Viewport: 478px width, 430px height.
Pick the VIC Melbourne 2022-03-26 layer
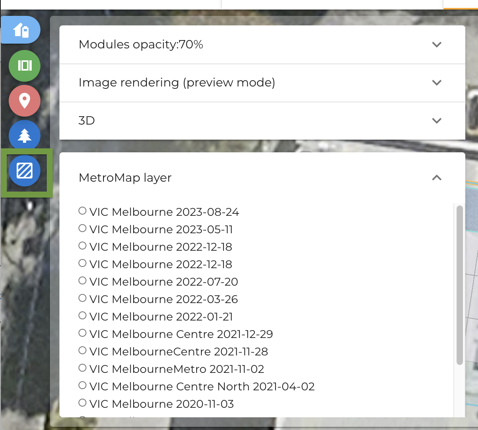tap(82, 298)
